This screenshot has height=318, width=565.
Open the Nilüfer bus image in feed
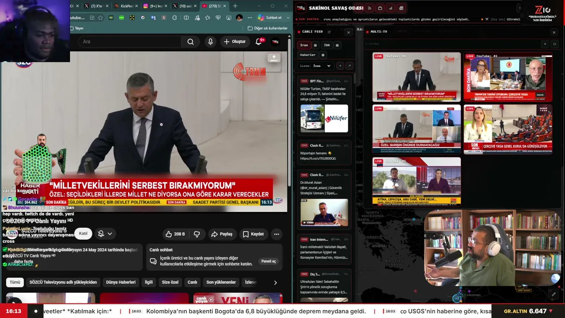point(324,118)
